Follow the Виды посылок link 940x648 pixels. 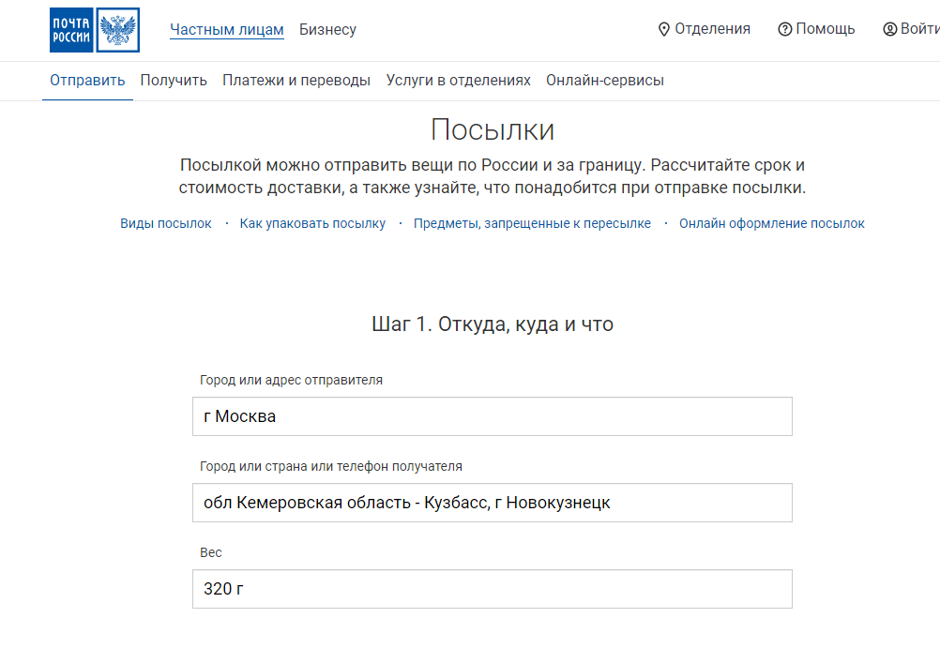click(x=166, y=224)
